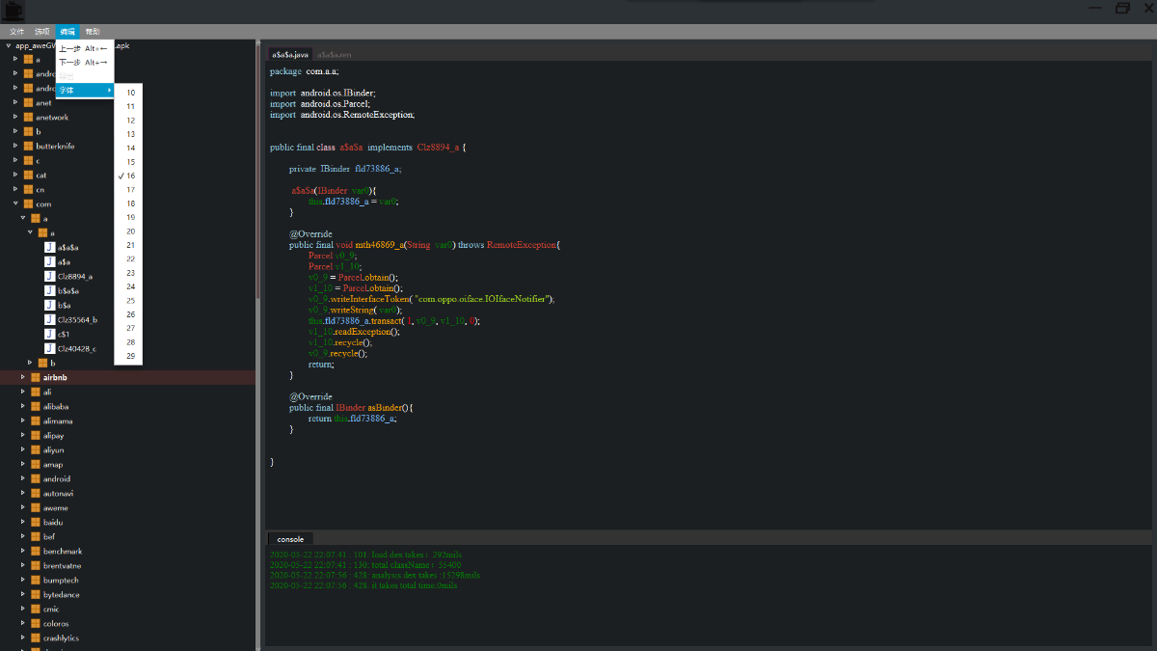The width and height of the screenshot is (1157, 651).
Task: Click the Java icon beside a$a$a class
Action: [50, 247]
